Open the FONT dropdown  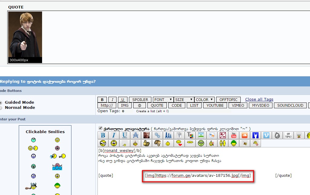(163, 99)
